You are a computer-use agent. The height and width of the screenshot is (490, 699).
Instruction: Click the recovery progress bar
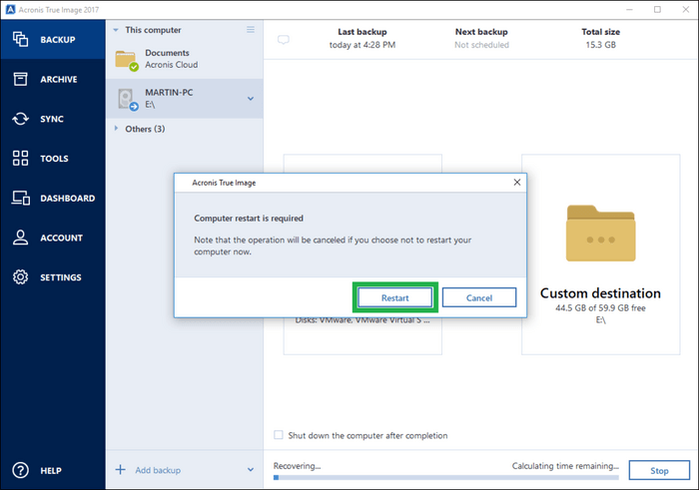(445, 478)
